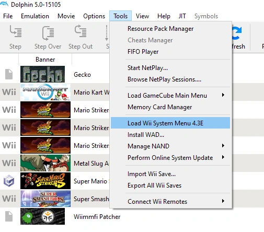Open the Symbols menu
Image resolution: width=264 pixels, height=232 pixels.
206,16
